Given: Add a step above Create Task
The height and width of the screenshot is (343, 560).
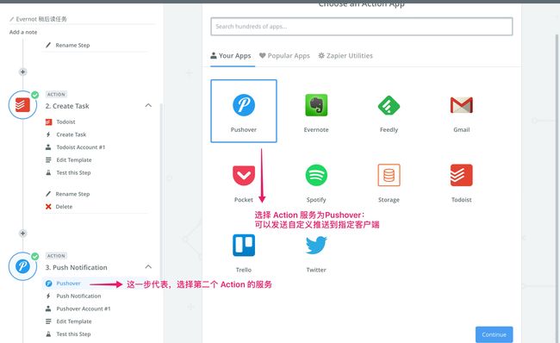Looking at the screenshot, I should 22,72.
